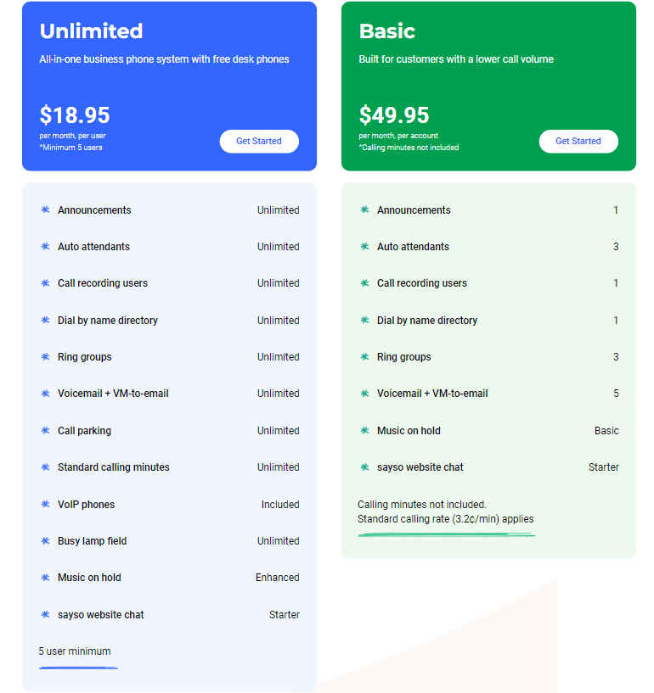Click the blue star icon beside Unlimited Announcements
The width and height of the screenshot is (654, 693).
click(46, 210)
